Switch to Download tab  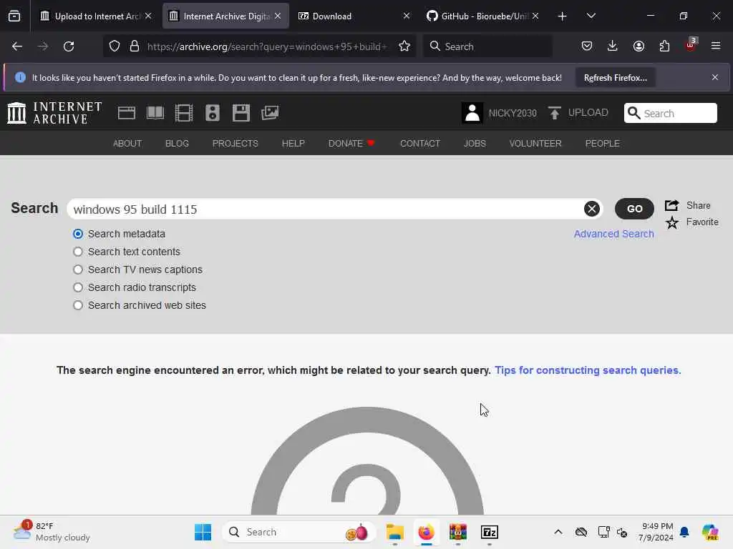(354, 16)
